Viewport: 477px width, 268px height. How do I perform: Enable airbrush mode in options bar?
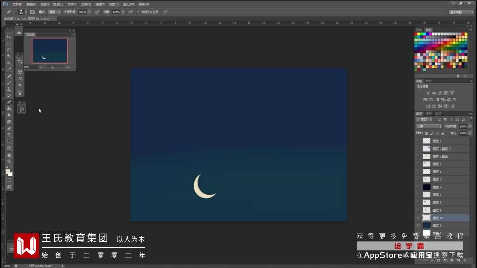(x=131, y=12)
